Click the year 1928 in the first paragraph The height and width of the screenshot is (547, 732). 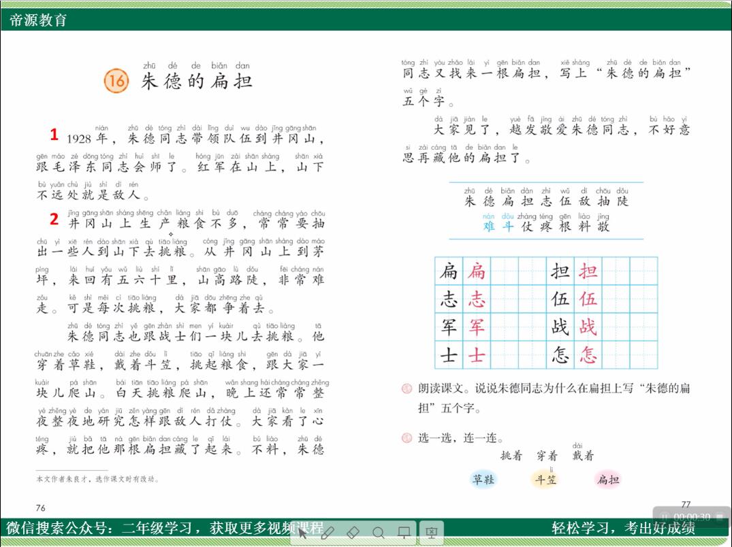coord(78,139)
